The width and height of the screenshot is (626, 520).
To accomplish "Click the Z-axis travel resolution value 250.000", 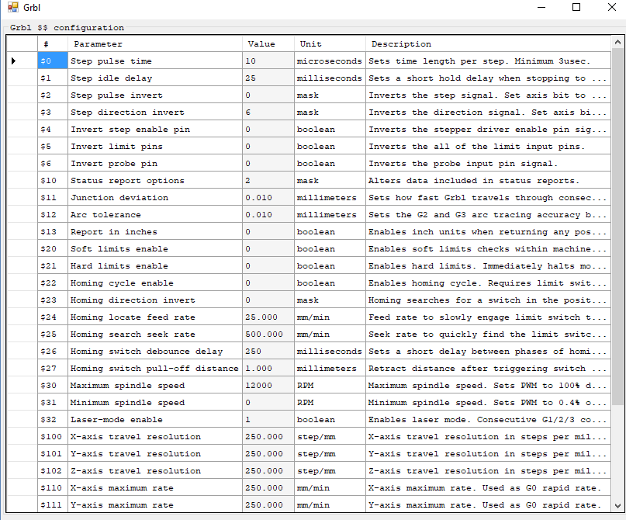I will click(268, 471).
